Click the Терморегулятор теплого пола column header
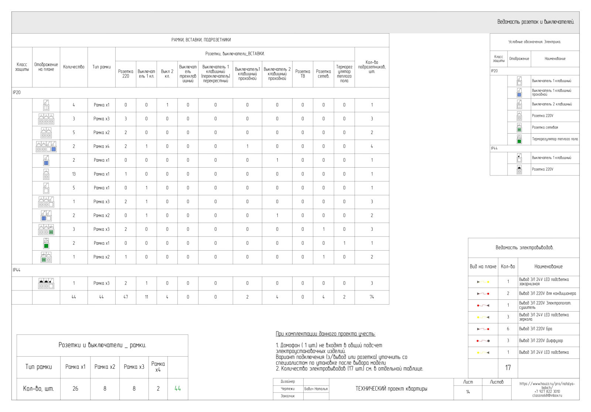Screen dimensions: 591x412 click(x=344, y=74)
